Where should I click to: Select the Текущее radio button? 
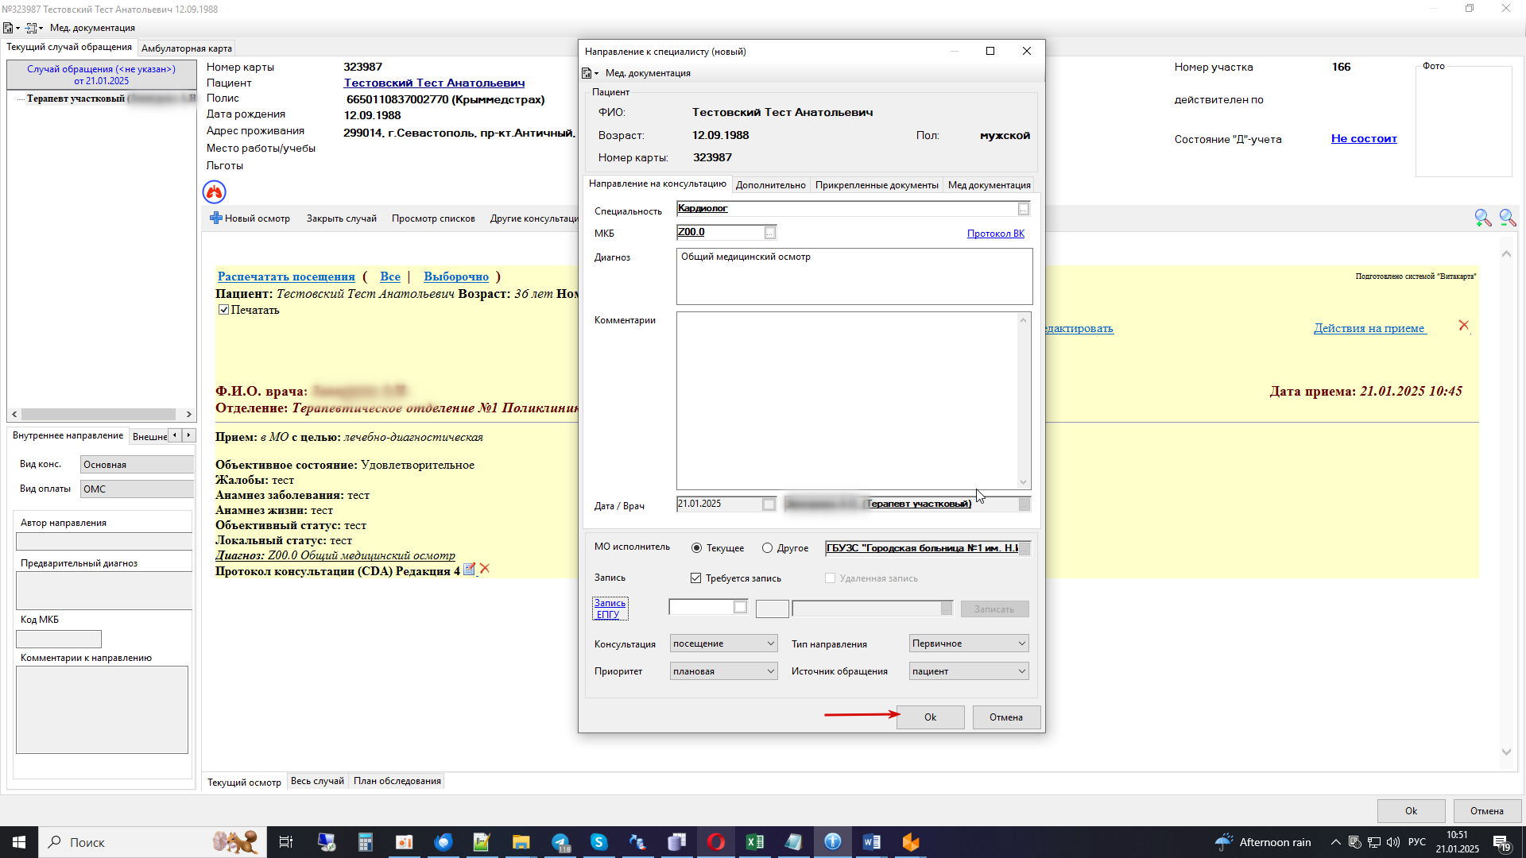click(697, 548)
